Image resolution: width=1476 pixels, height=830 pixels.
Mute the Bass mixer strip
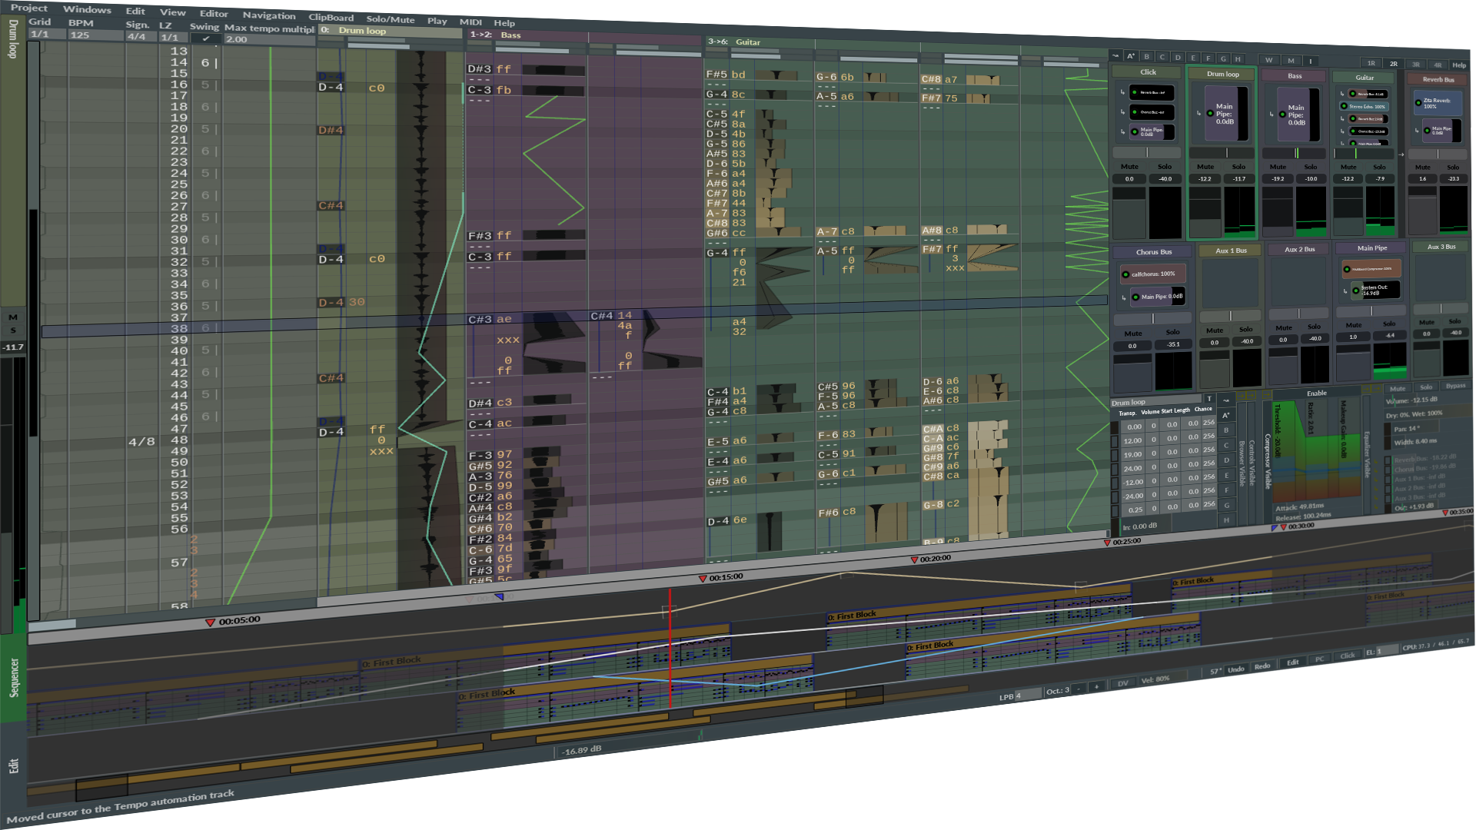pyautogui.click(x=1278, y=167)
